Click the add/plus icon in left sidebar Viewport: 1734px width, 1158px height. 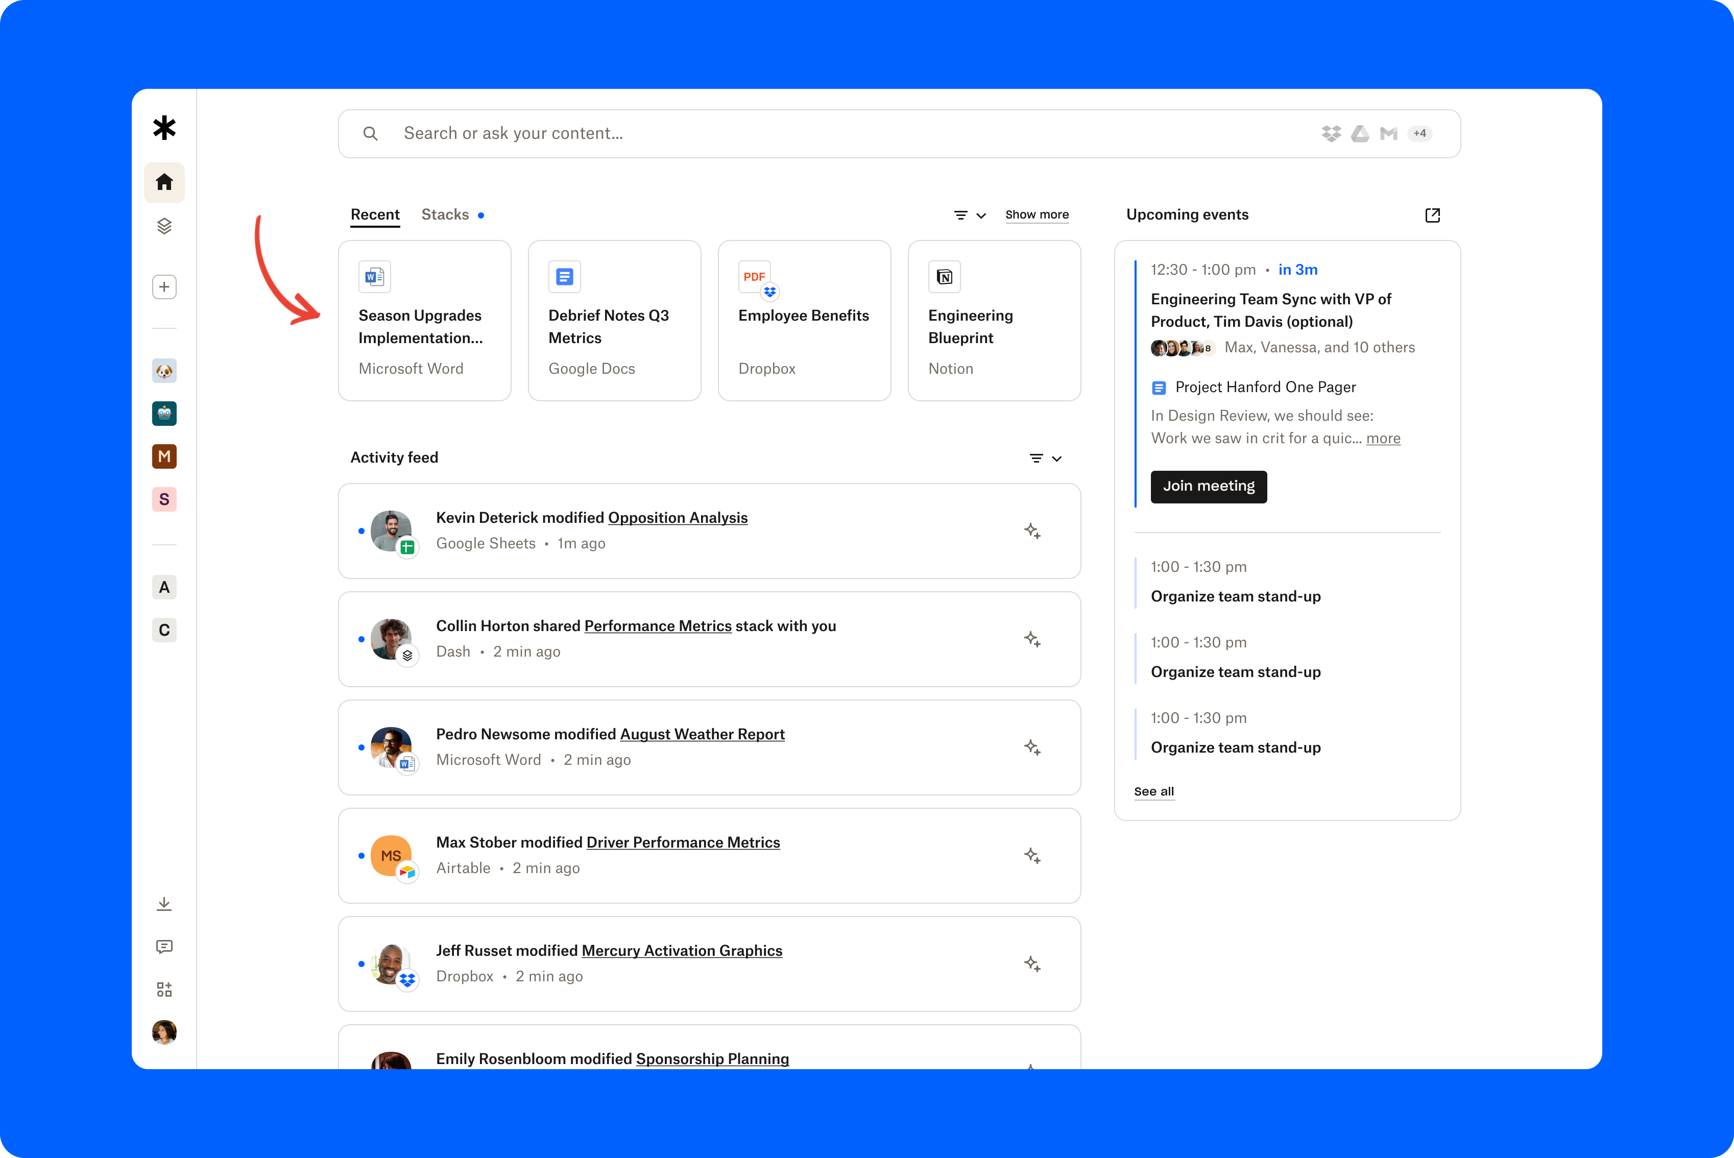pos(164,285)
